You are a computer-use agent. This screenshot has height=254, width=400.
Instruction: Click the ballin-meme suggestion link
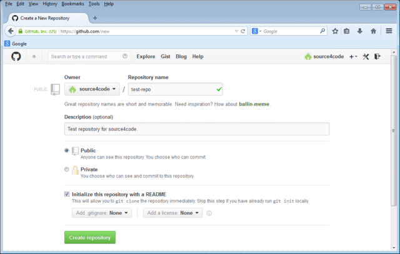[254, 104]
